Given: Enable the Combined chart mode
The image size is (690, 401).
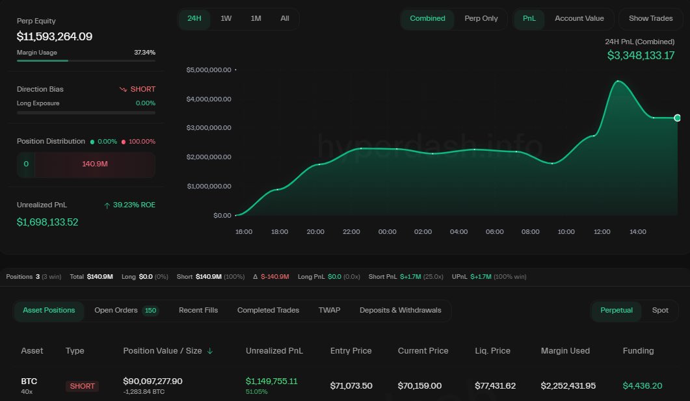Looking at the screenshot, I should (427, 19).
